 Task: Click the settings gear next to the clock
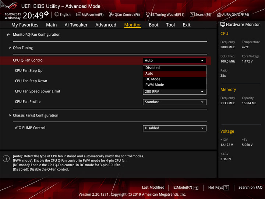pos(46,13)
